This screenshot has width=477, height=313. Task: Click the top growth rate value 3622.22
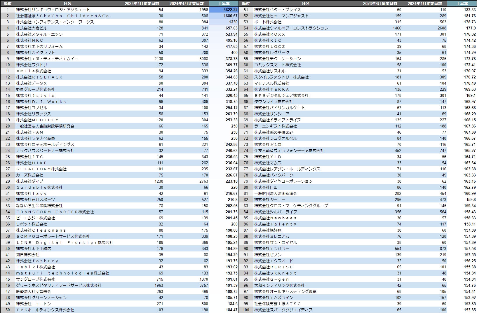click(224, 10)
